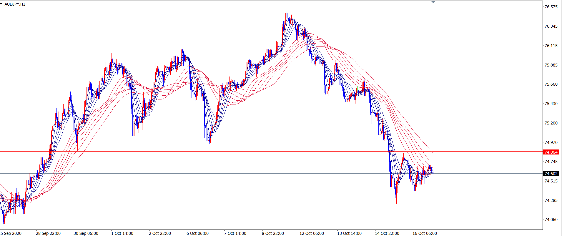The image size is (562, 236).
Task: Click the 75.430 price scale label
Action: pos(551,104)
